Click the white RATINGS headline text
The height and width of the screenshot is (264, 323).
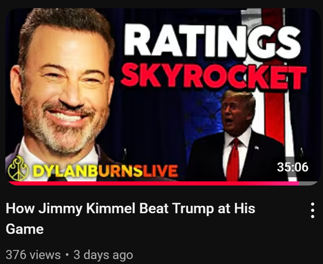[213, 41]
